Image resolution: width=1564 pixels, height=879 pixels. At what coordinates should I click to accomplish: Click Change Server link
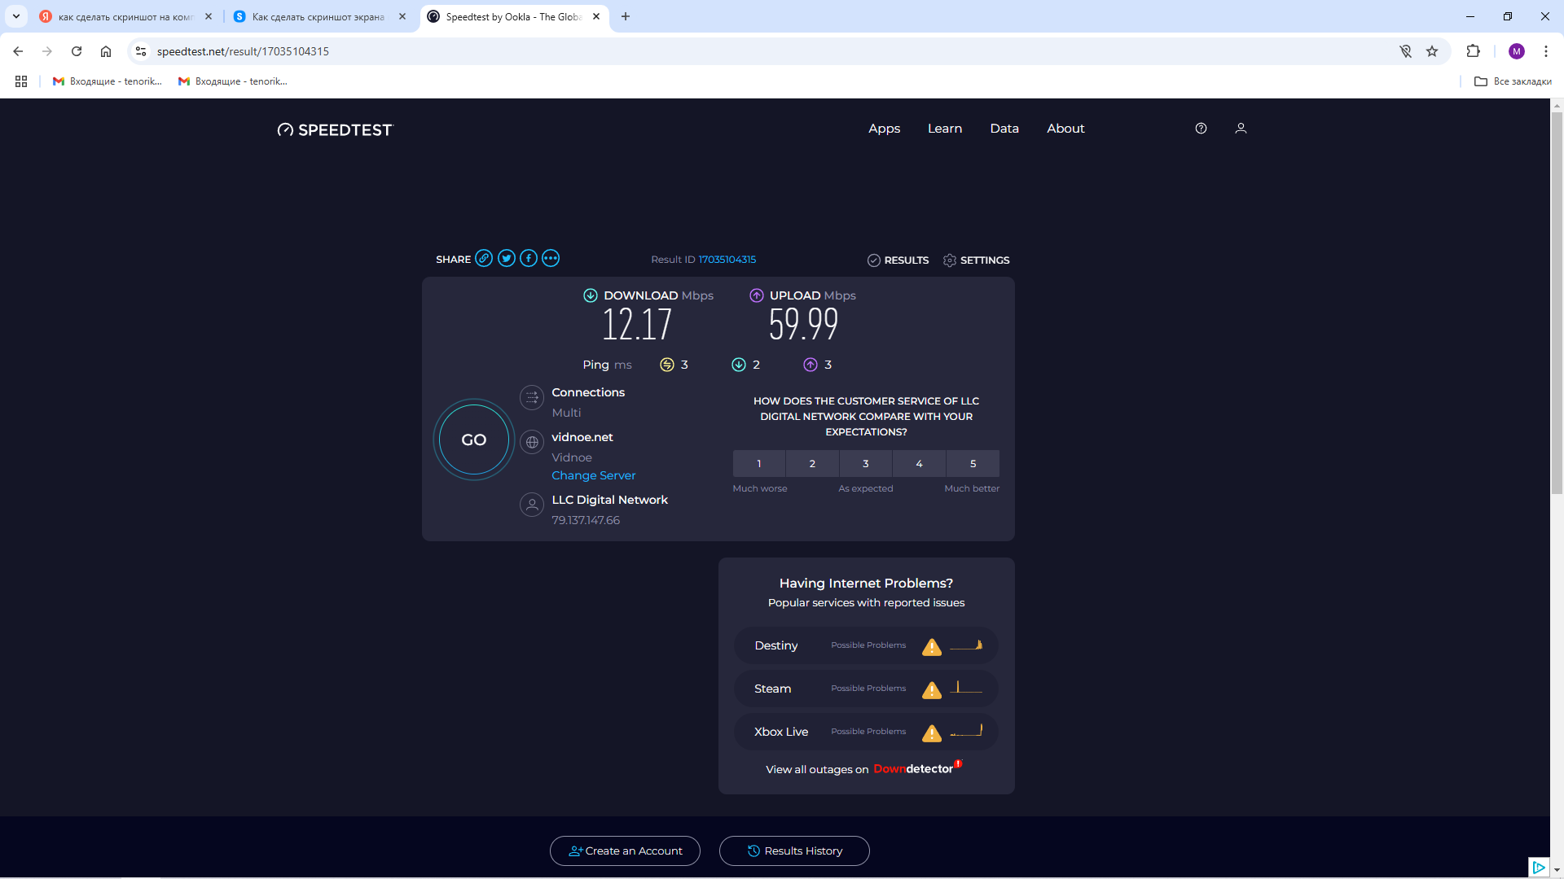tap(593, 475)
